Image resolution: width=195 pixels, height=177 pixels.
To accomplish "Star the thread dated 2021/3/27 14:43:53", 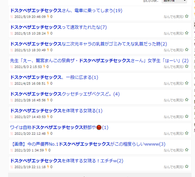I will click(187, 116).
